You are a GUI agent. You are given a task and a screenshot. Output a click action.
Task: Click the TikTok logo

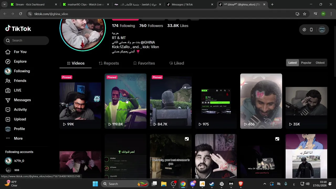(x=18, y=29)
